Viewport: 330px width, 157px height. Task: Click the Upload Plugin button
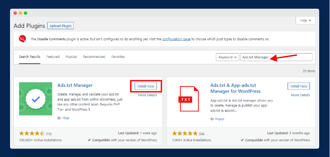point(60,26)
